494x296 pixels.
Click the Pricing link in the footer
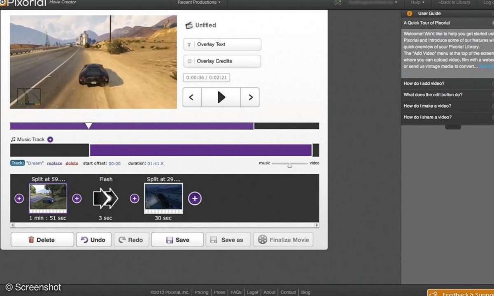coord(201,292)
